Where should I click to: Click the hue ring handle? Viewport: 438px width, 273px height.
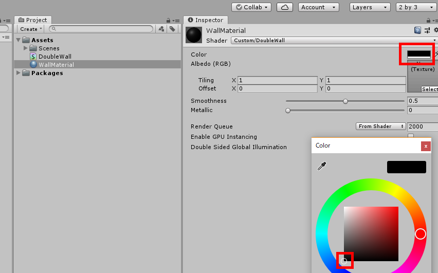pos(421,234)
